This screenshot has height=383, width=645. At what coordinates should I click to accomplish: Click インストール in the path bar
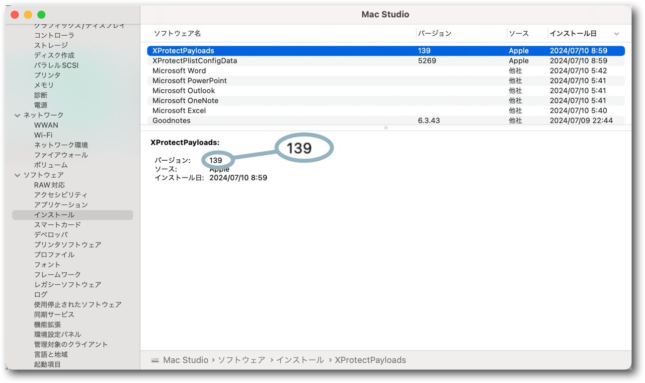pos(300,360)
